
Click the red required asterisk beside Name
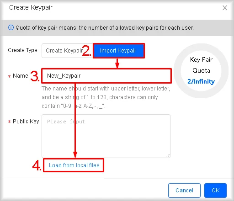10,76
